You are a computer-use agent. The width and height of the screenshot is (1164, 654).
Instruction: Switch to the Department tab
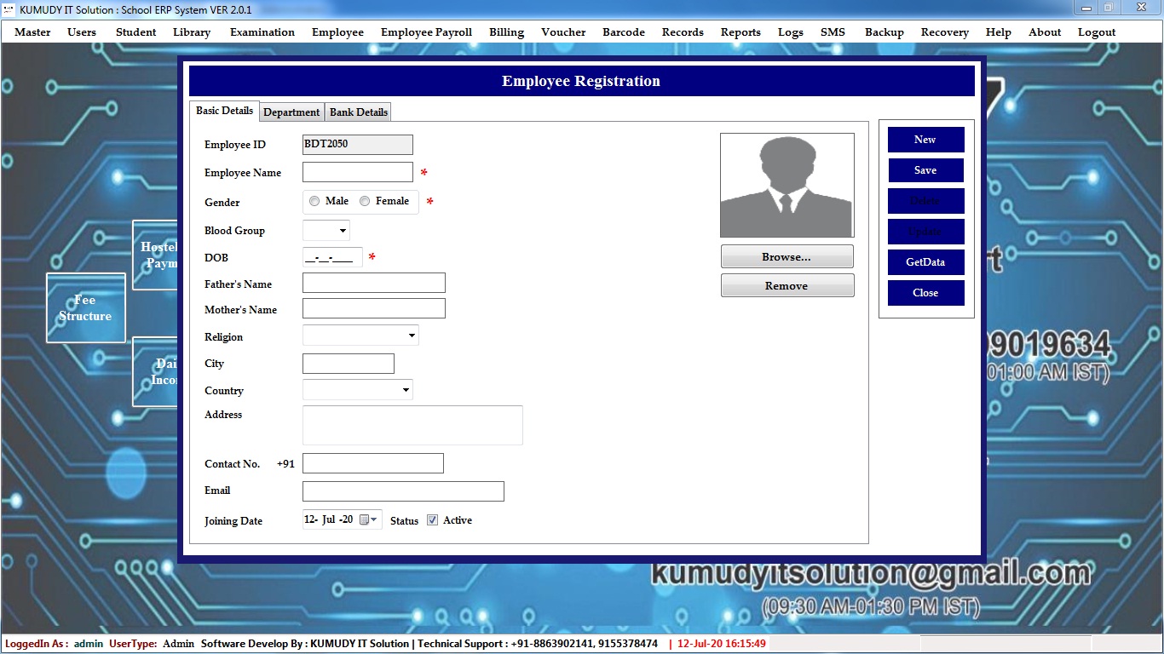click(x=291, y=112)
